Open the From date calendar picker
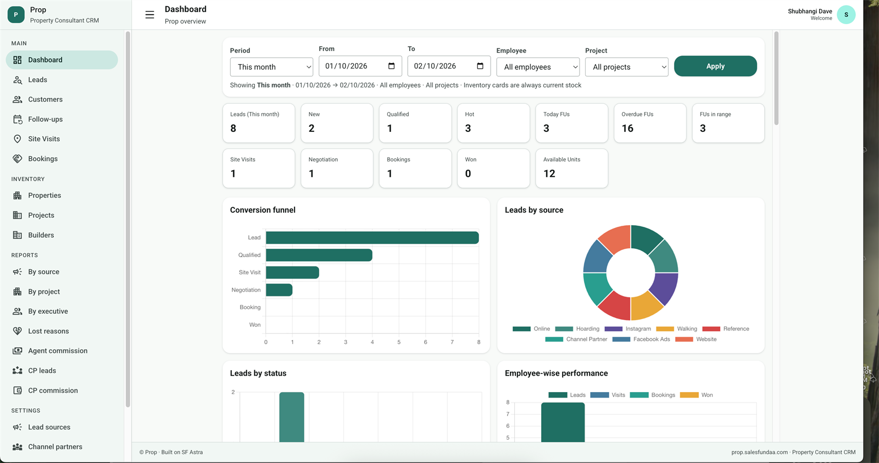This screenshot has width=879, height=463. click(392, 66)
